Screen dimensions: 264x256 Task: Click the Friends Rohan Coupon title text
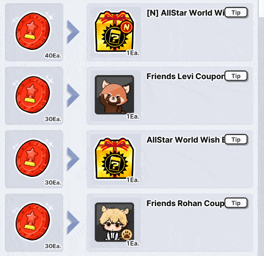pyautogui.click(x=186, y=204)
